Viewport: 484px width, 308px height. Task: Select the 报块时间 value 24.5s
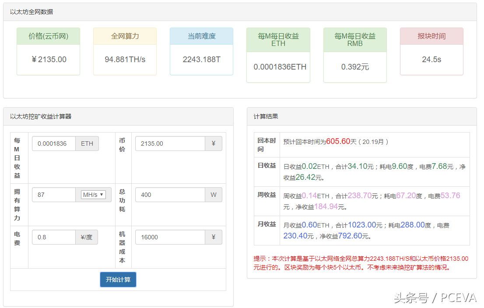431,59
